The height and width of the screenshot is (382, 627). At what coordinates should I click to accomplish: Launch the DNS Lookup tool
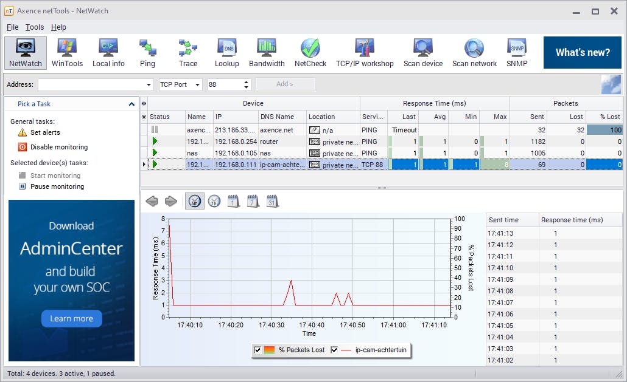(226, 53)
